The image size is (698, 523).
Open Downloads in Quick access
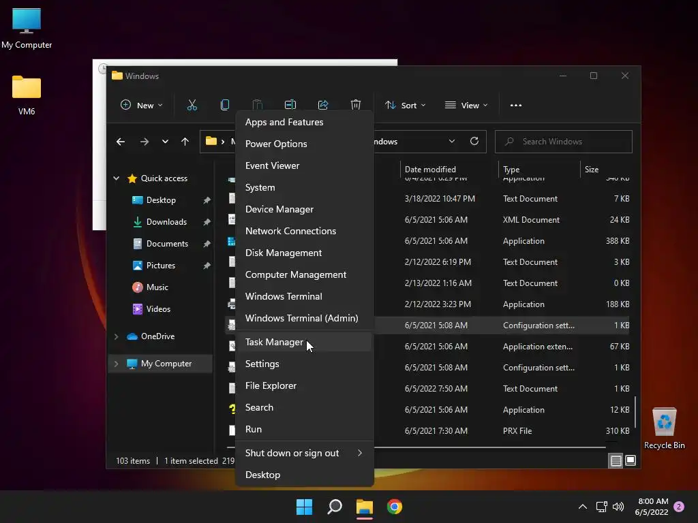(x=166, y=222)
